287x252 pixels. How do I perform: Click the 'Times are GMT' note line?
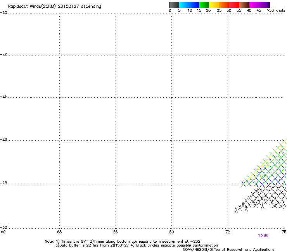point(123,242)
